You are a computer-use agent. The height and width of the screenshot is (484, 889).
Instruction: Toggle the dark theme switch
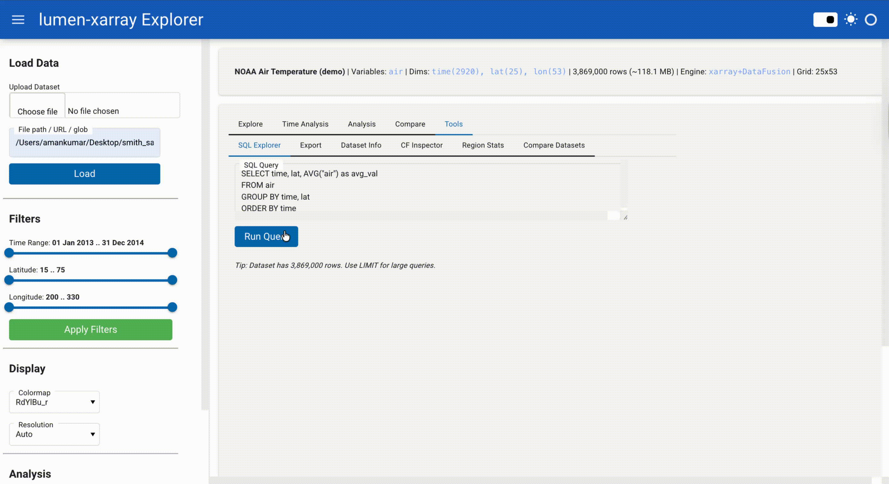coord(825,20)
